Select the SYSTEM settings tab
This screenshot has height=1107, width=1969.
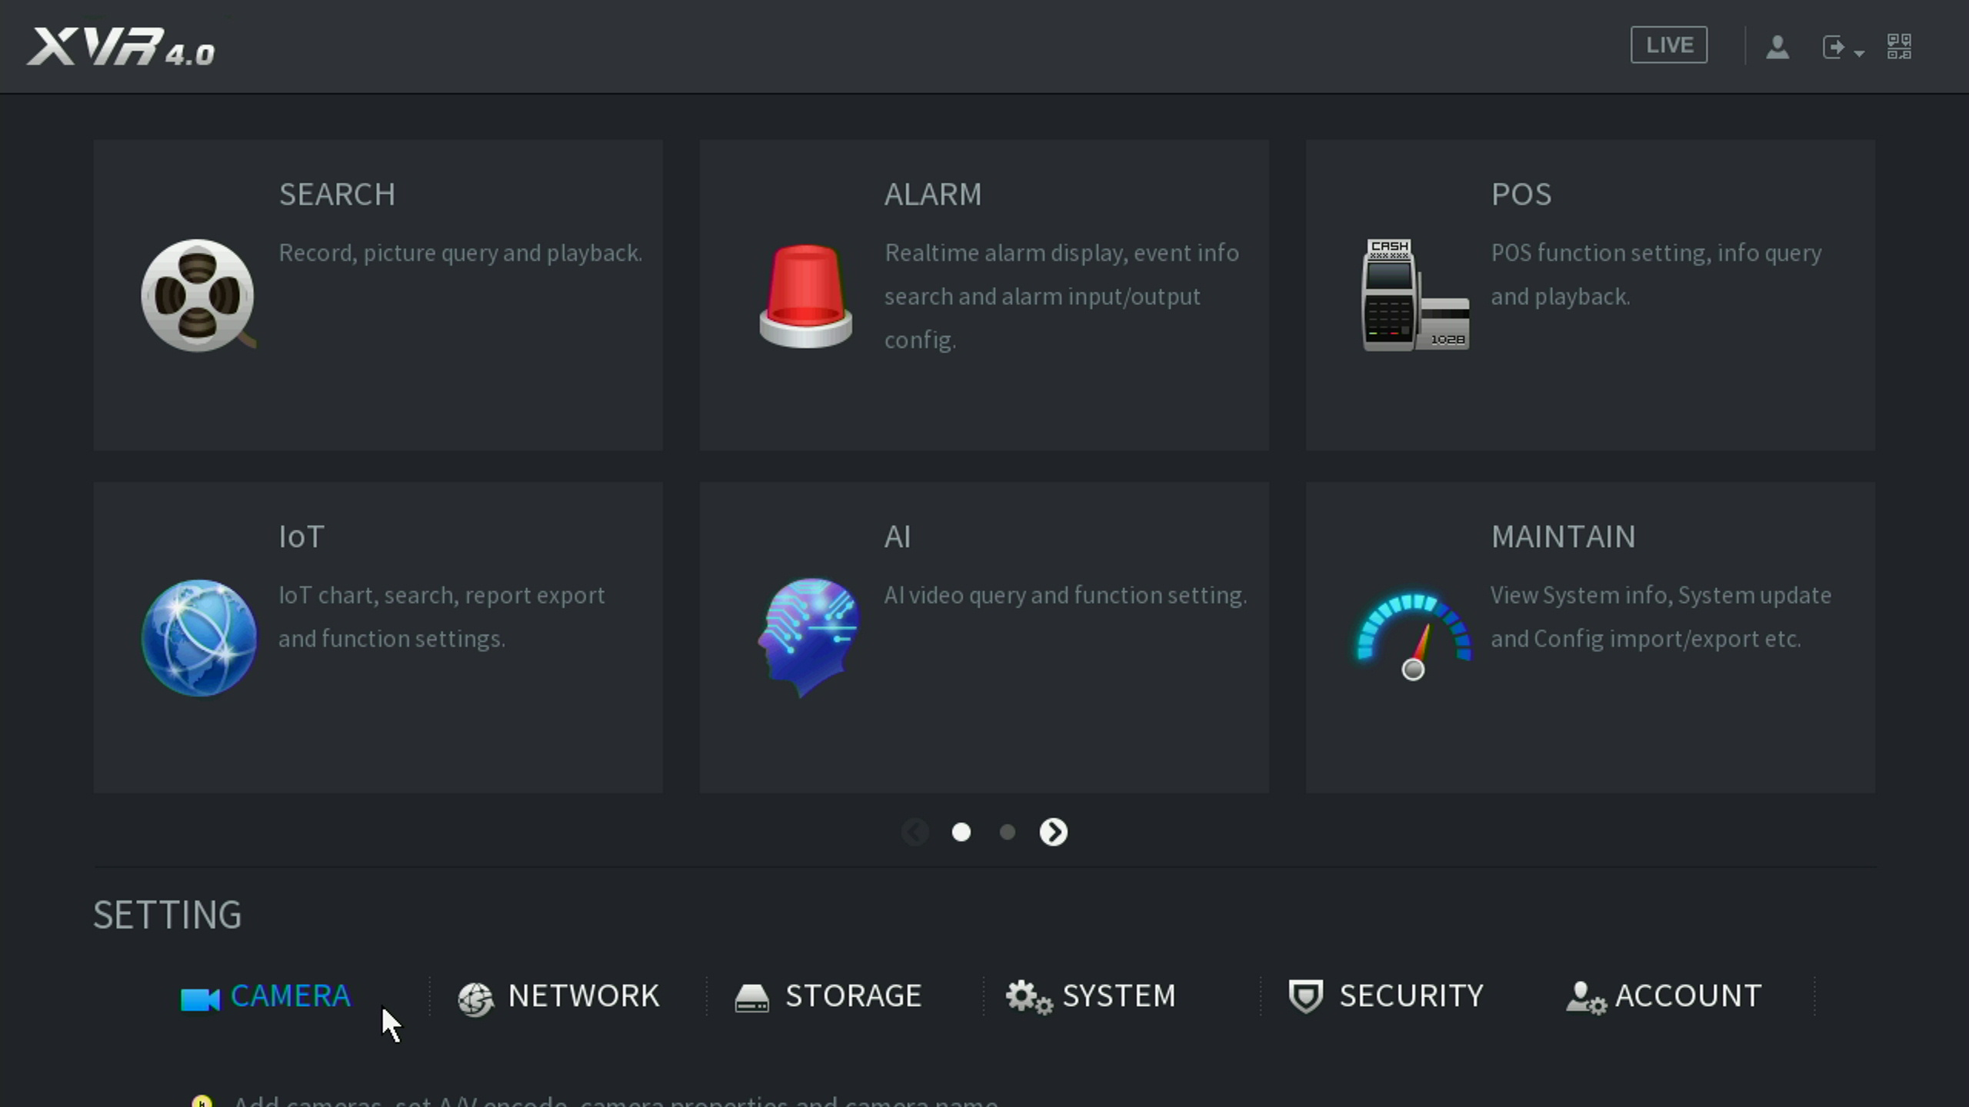[1091, 996]
